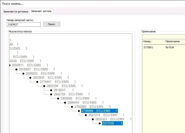
Task: Click the "Примечание" column header
Action: (x=172, y=42)
